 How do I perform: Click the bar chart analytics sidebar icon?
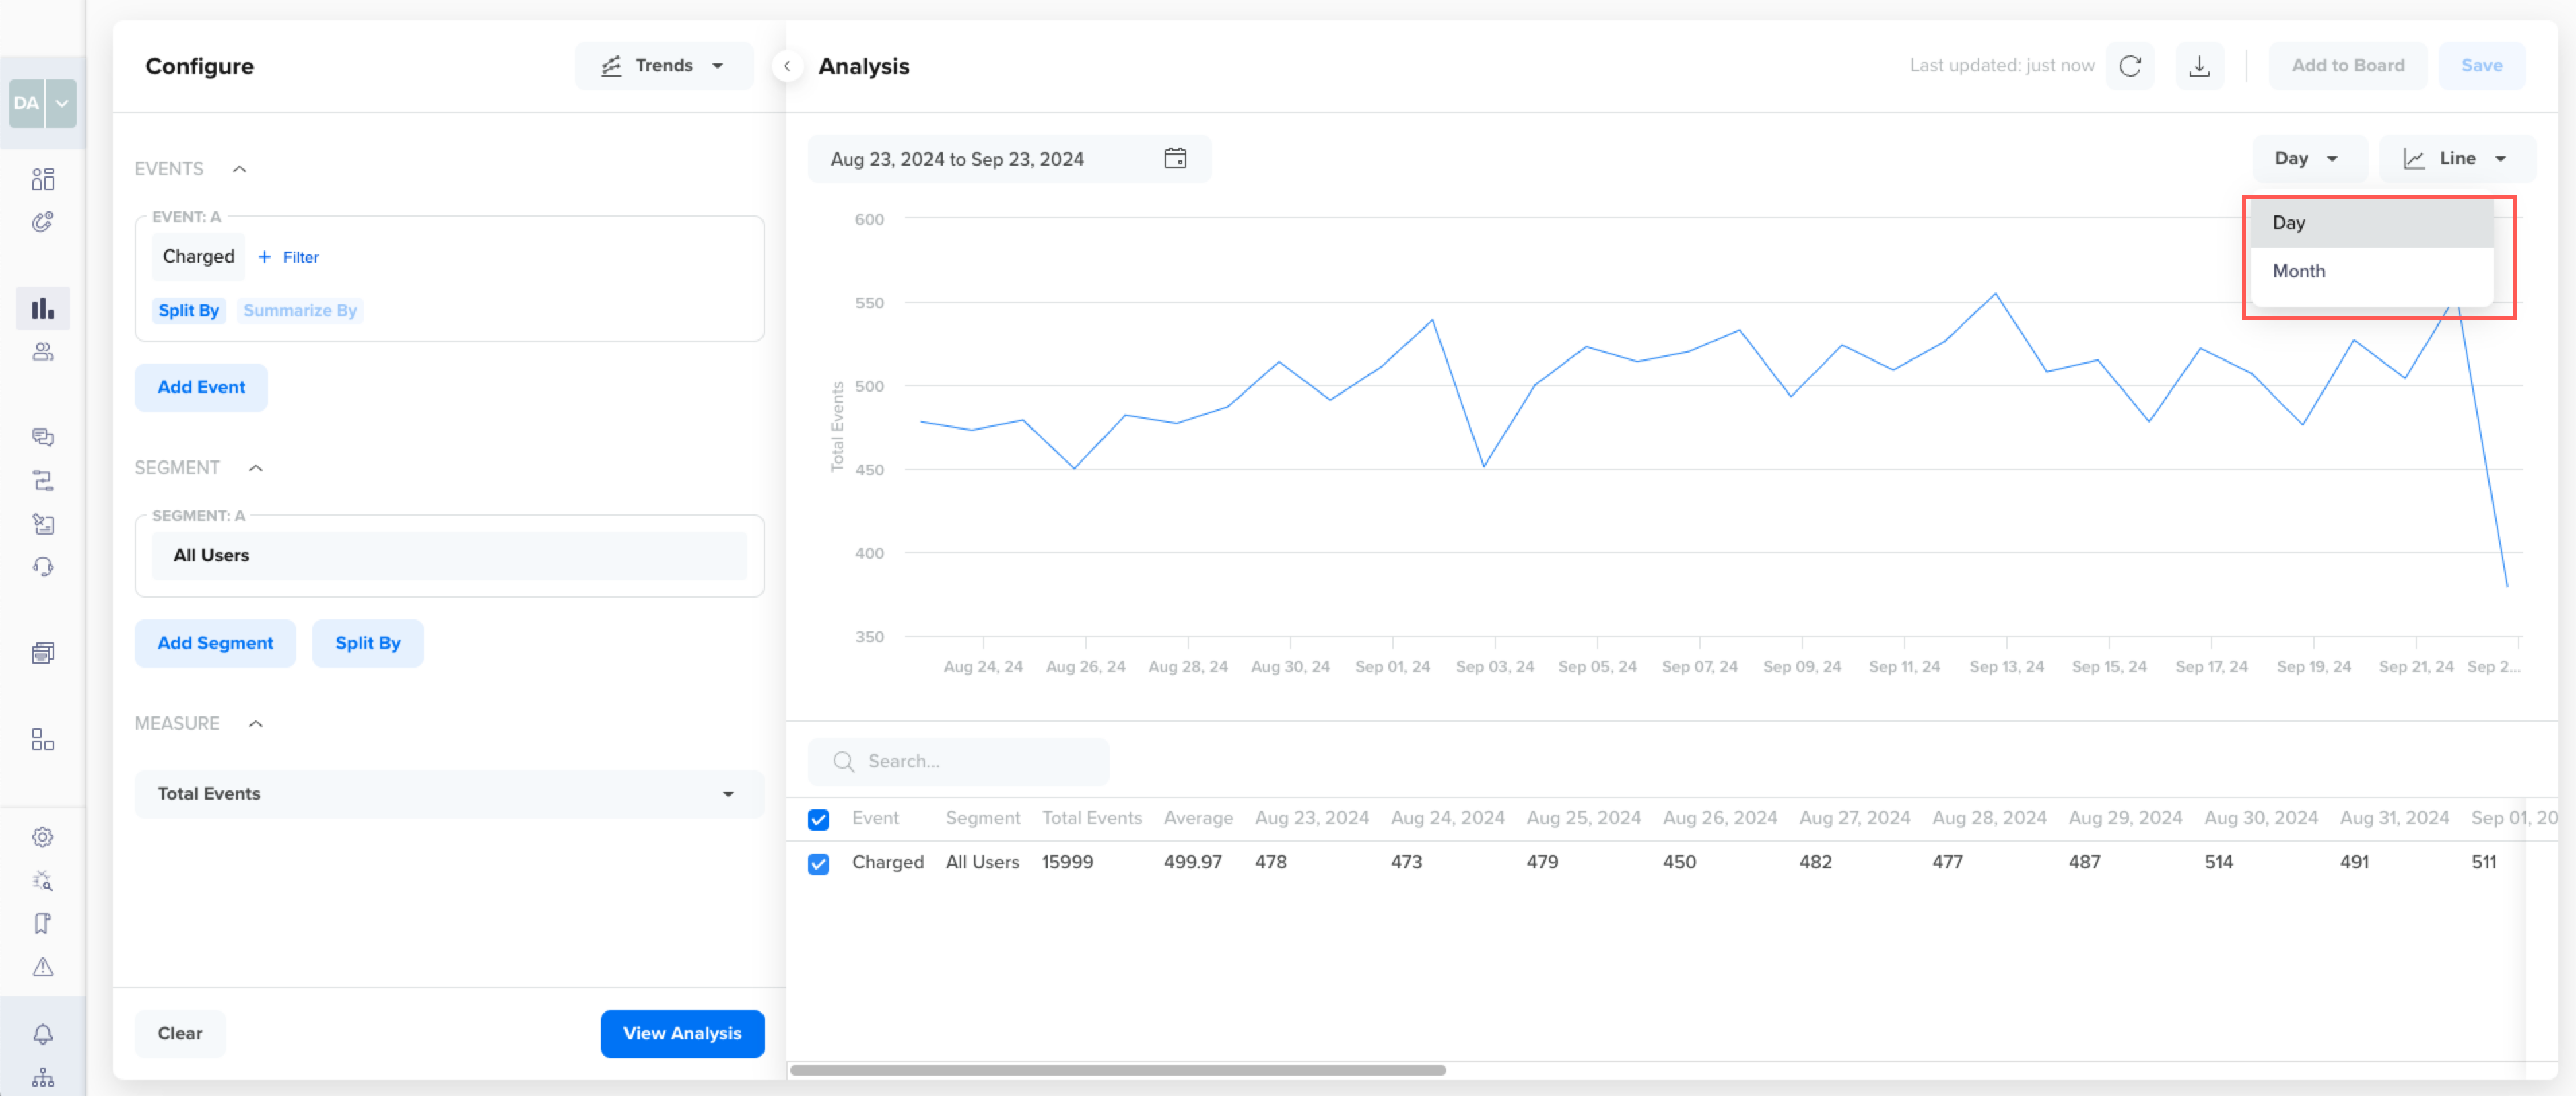click(x=42, y=309)
